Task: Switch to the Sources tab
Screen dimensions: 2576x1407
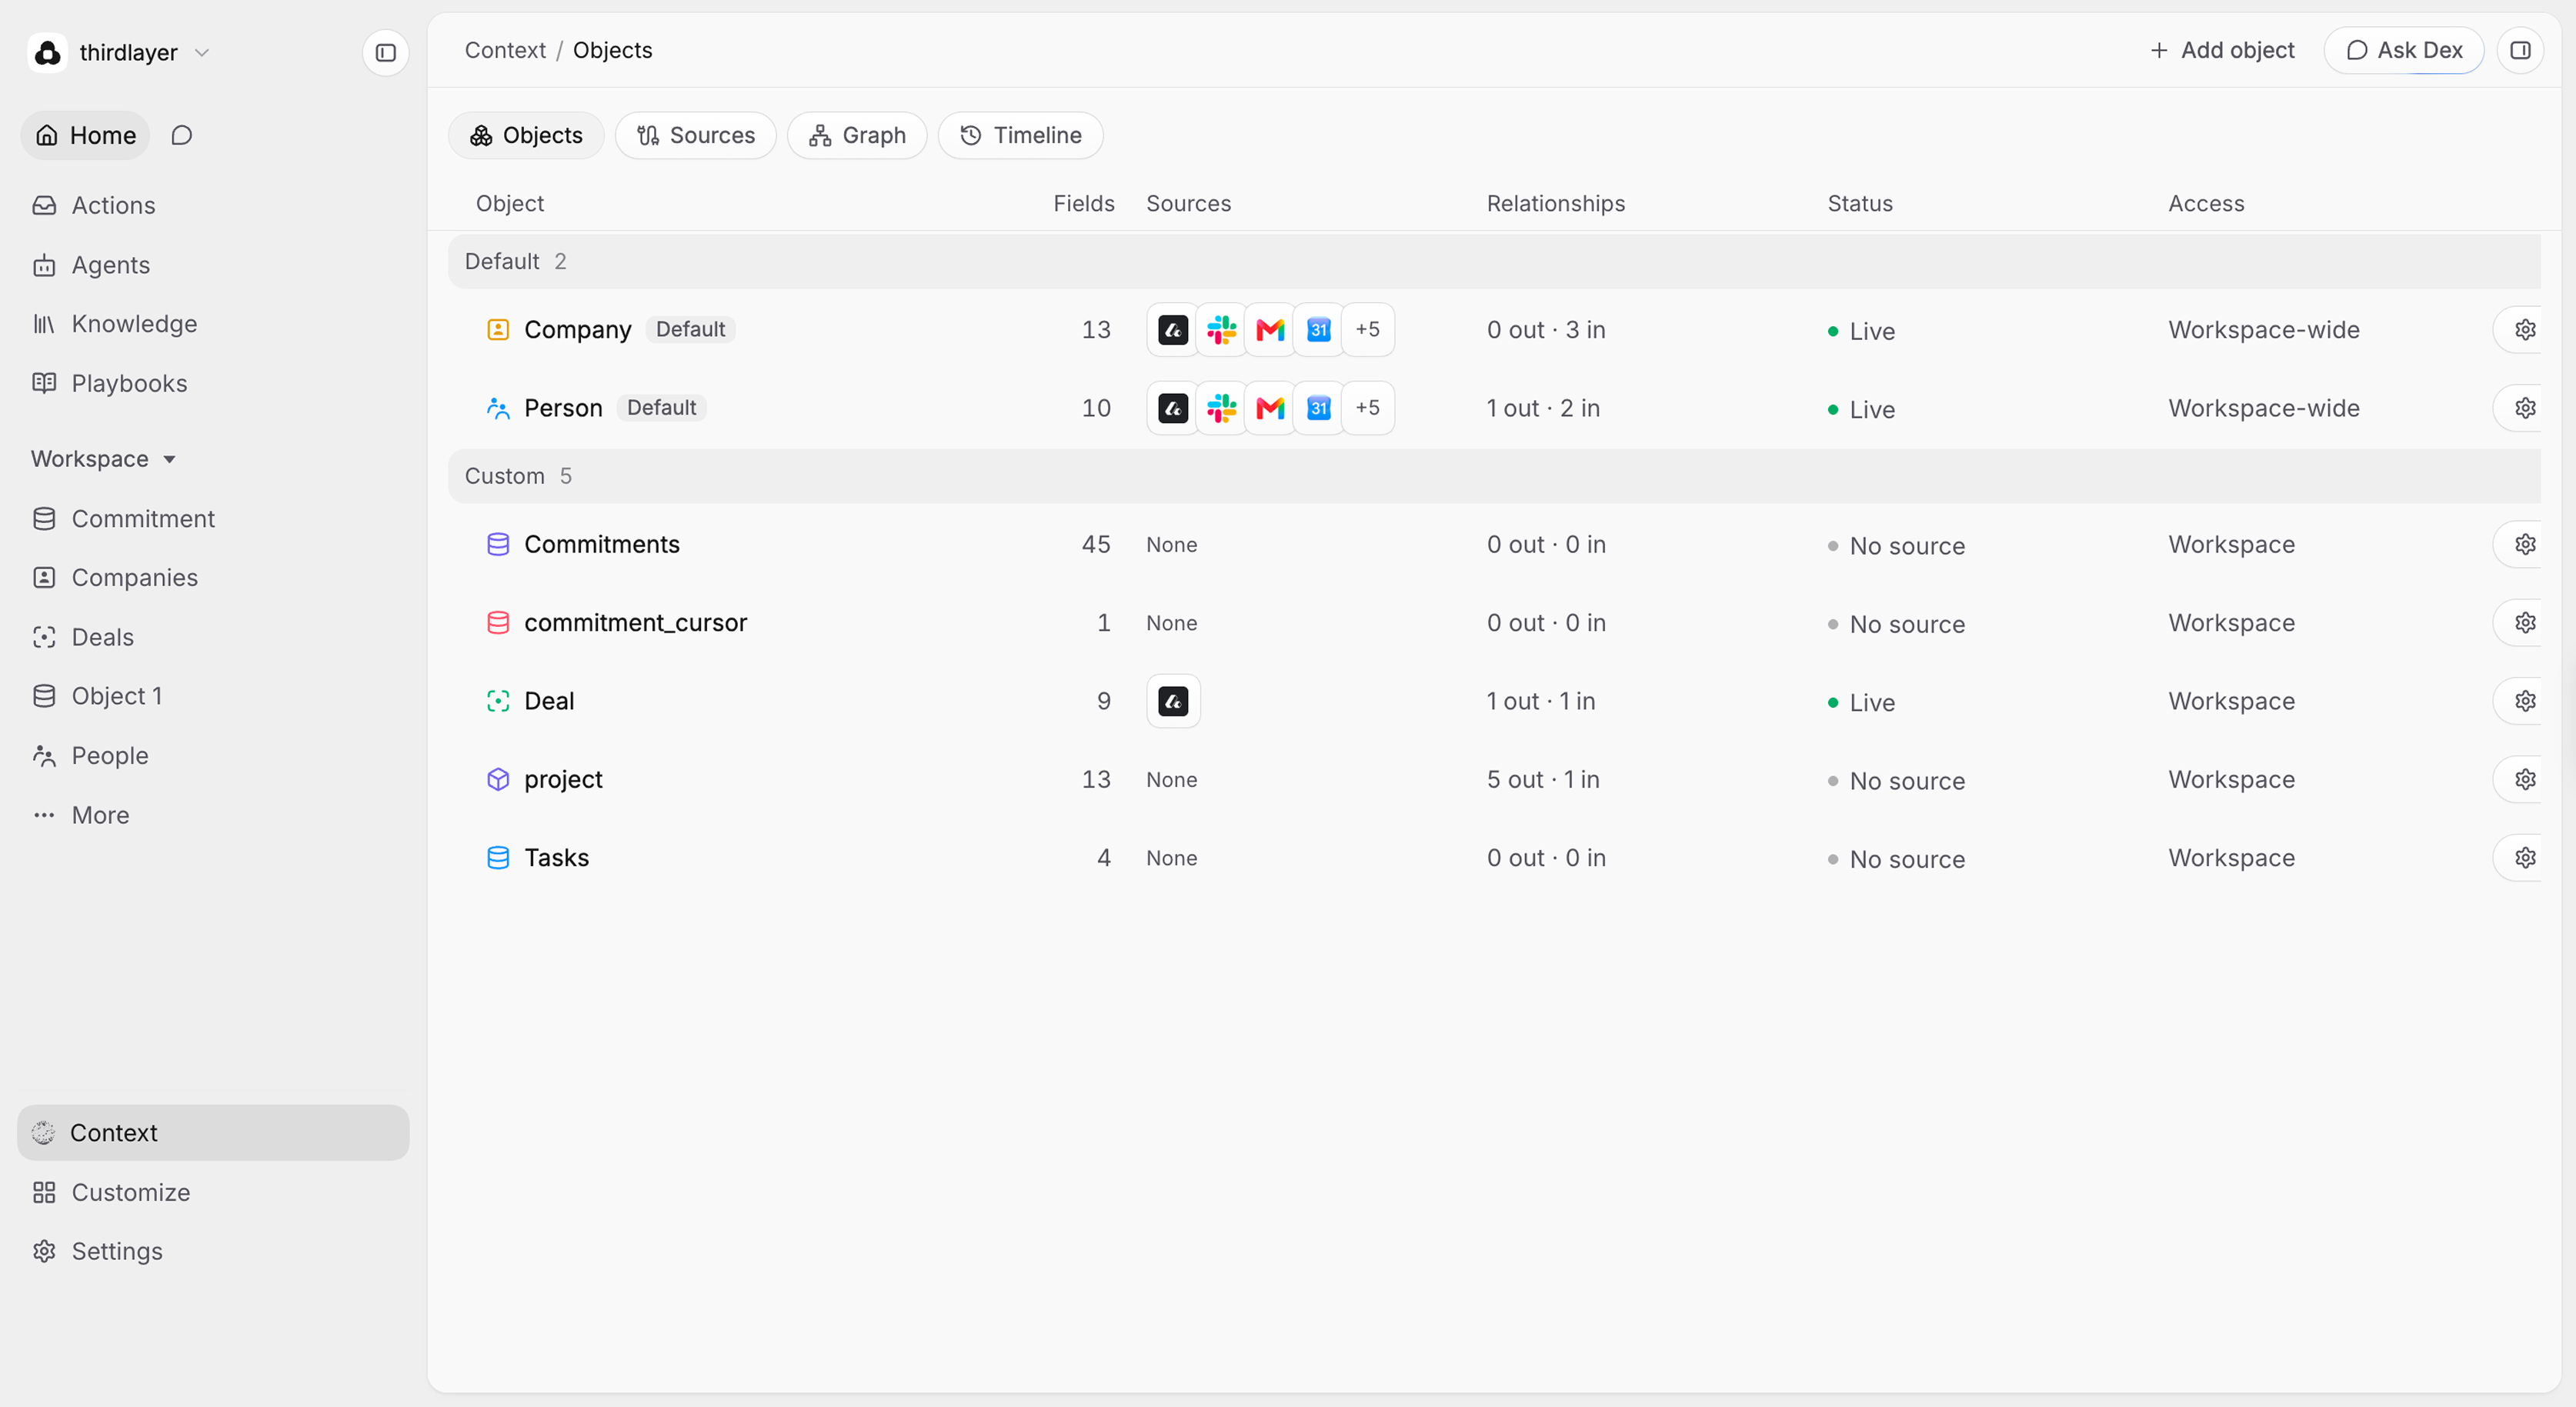Action: pyautogui.click(x=696, y=136)
